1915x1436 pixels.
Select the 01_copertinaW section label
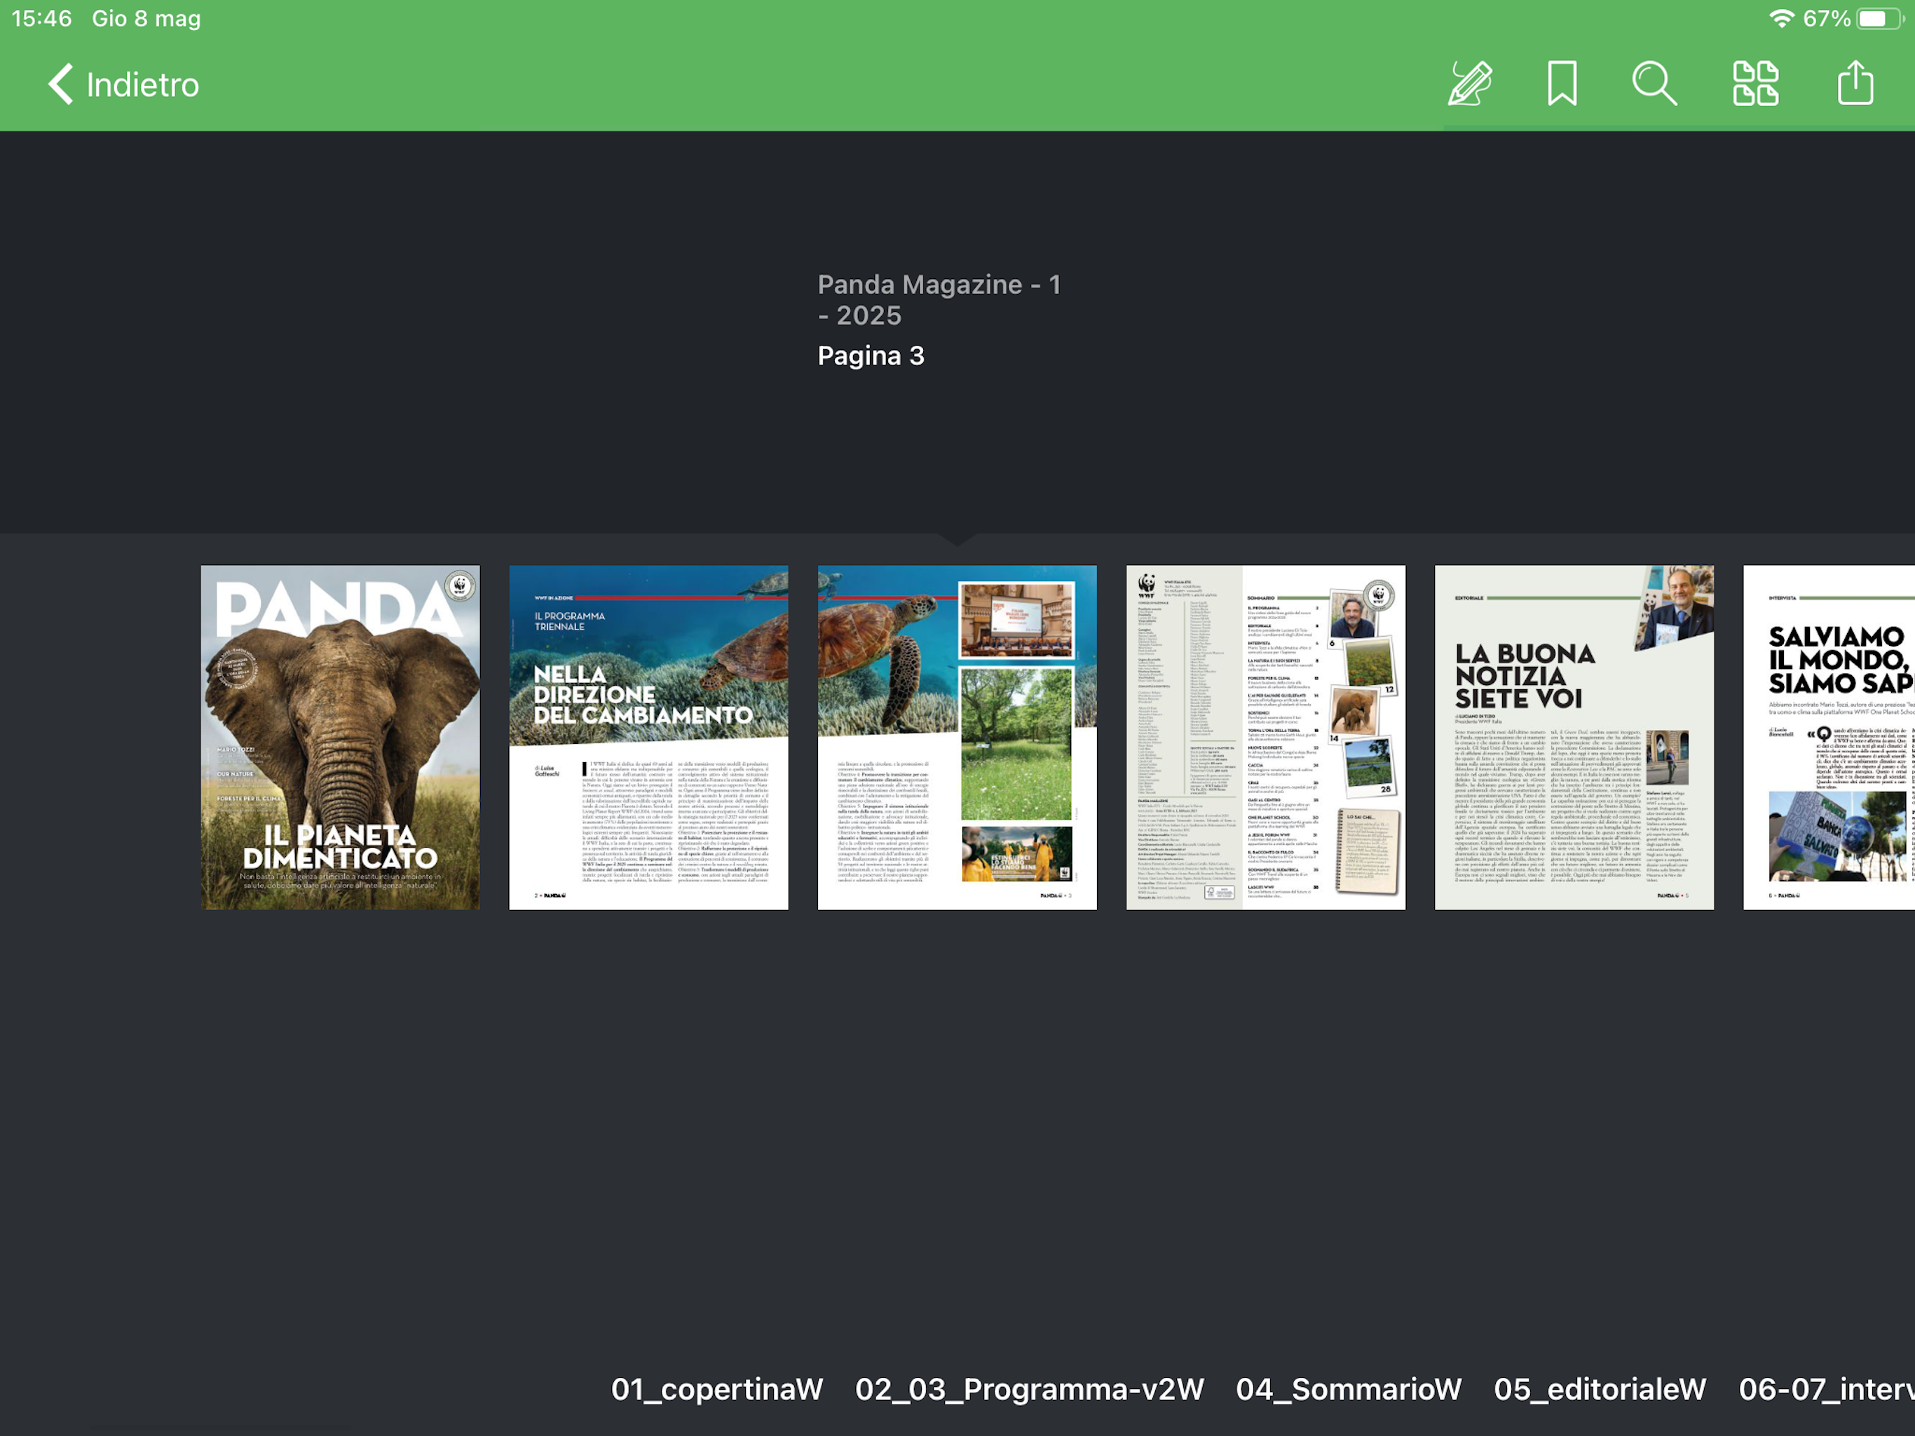pos(717,1389)
